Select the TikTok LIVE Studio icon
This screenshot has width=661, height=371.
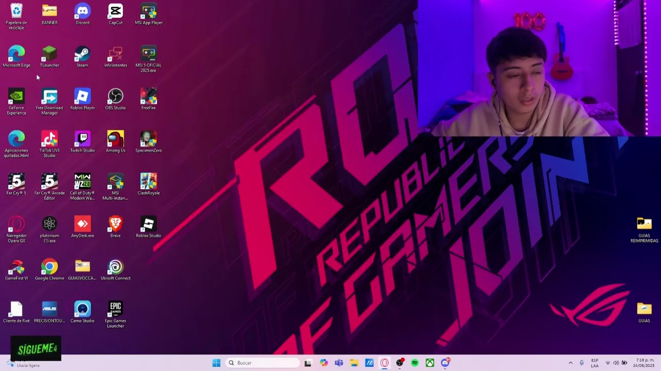(x=49, y=144)
